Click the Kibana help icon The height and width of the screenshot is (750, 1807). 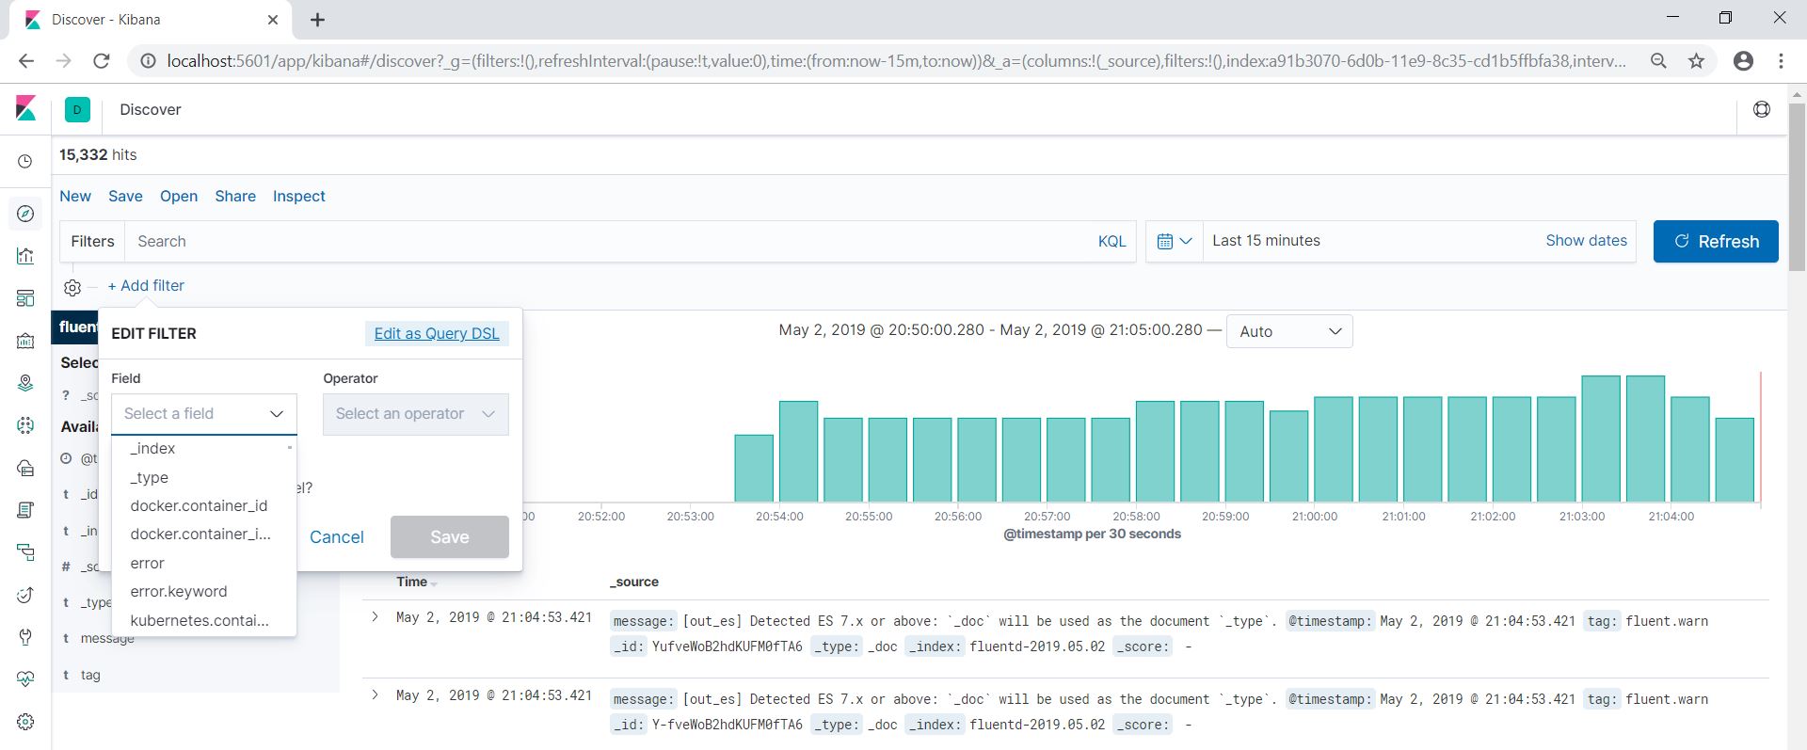point(1761,110)
